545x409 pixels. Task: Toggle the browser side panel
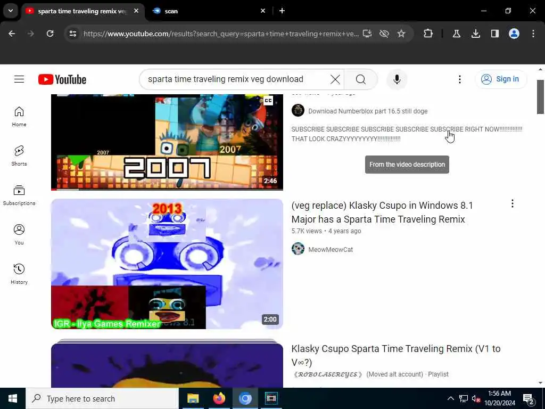coord(494,34)
